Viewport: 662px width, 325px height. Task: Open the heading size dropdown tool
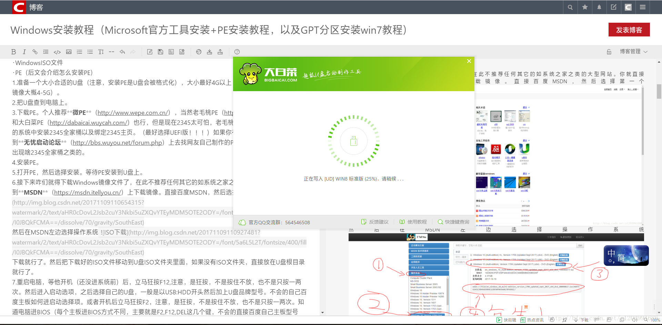click(x=101, y=52)
